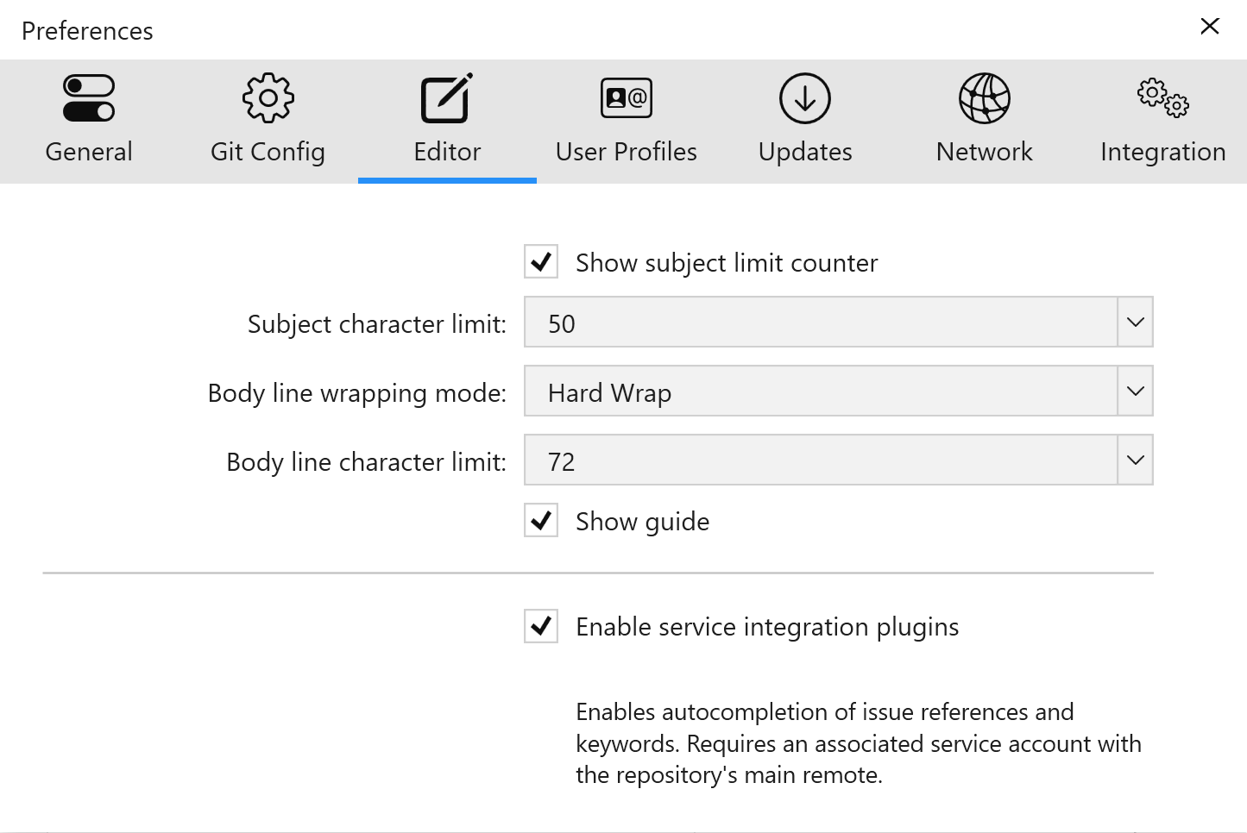The width and height of the screenshot is (1247, 833).
Task: Switch to the Network tab
Action: coord(984,121)
